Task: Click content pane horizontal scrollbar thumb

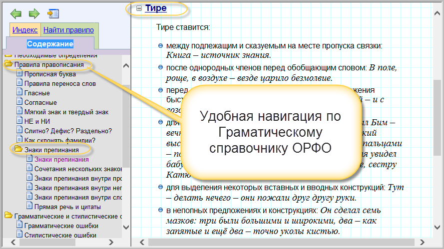Action: click(281, 242)
